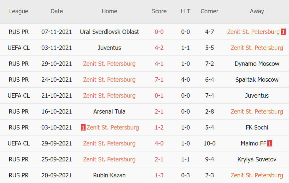Select the Corner column header
289x183 pixels.
coord(209,11)
